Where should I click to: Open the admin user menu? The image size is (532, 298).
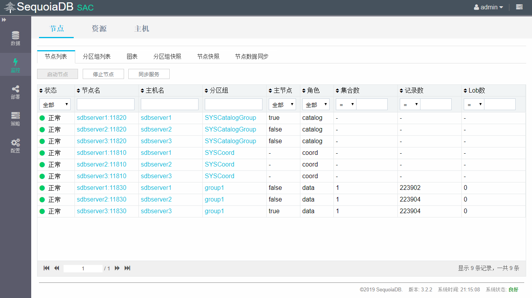point(488,7)
